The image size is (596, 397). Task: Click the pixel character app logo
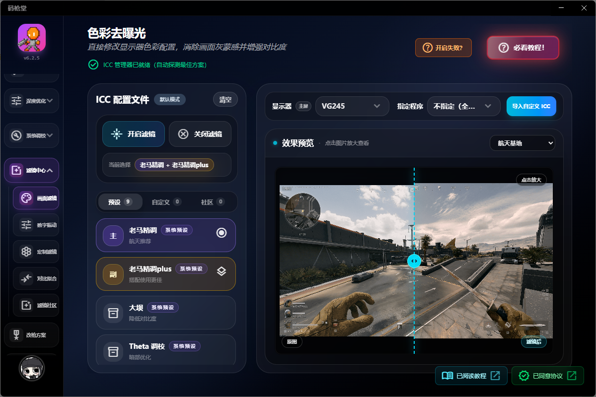click(32, 38)
